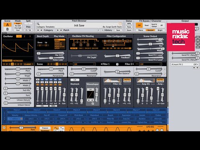The width and height of the screenshot is (200, 150).
Task: Load next patch with right arrow
Action: (x=61, y=30)
